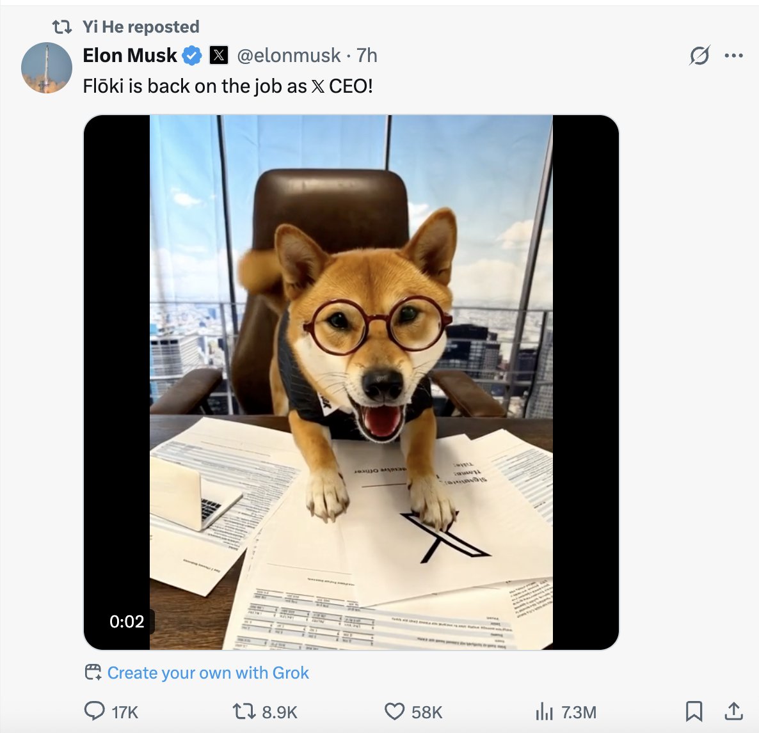View post analytics via the 7.3M views icon
Screen dimensions: 759x733
pyautogui.click(x=543, y=711)
